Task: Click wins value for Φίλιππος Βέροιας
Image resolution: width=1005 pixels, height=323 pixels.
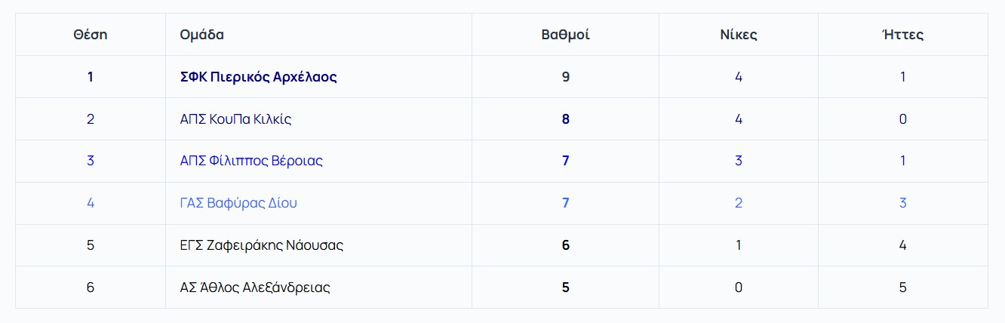Action: 738,161
